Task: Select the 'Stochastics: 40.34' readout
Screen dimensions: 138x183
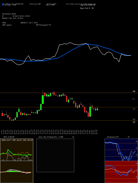Action: (x=9, y=14)
